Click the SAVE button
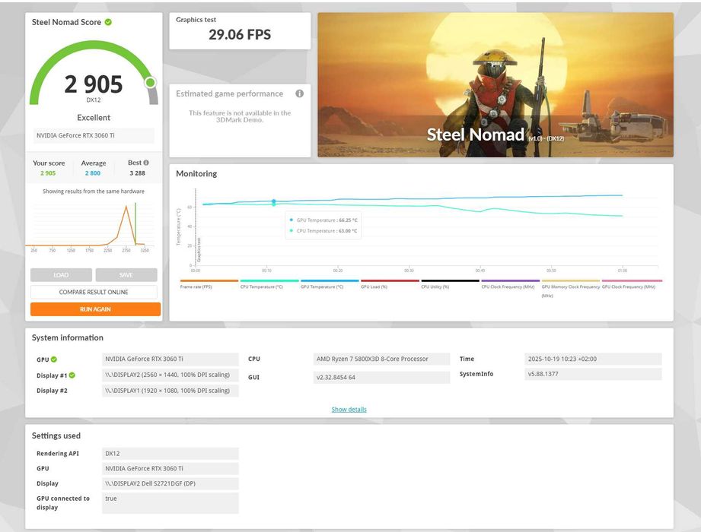 [126, 275]
